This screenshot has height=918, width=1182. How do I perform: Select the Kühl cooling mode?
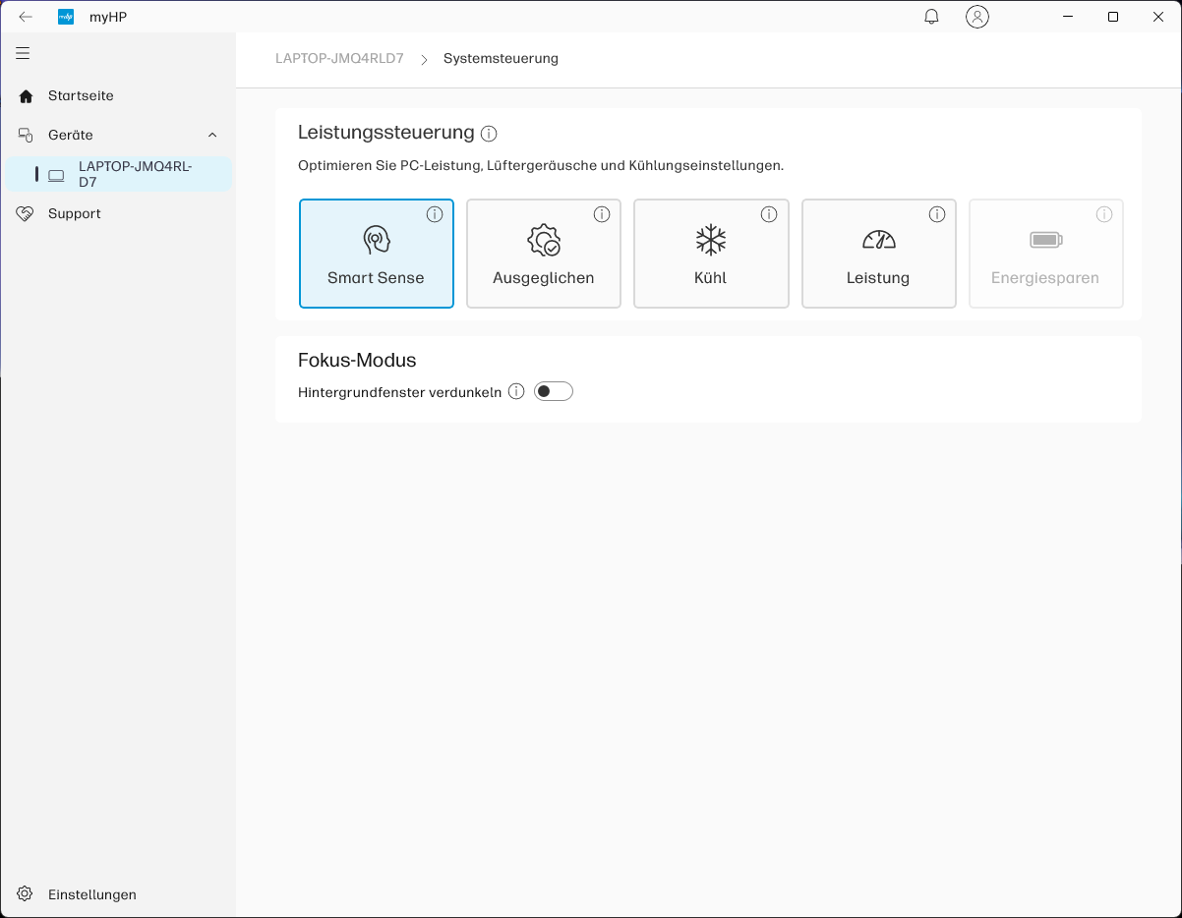711,254
